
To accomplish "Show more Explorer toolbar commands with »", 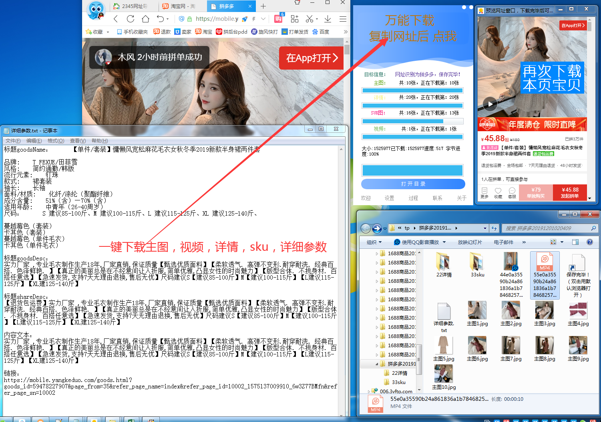I will click(x=524, y=242).
